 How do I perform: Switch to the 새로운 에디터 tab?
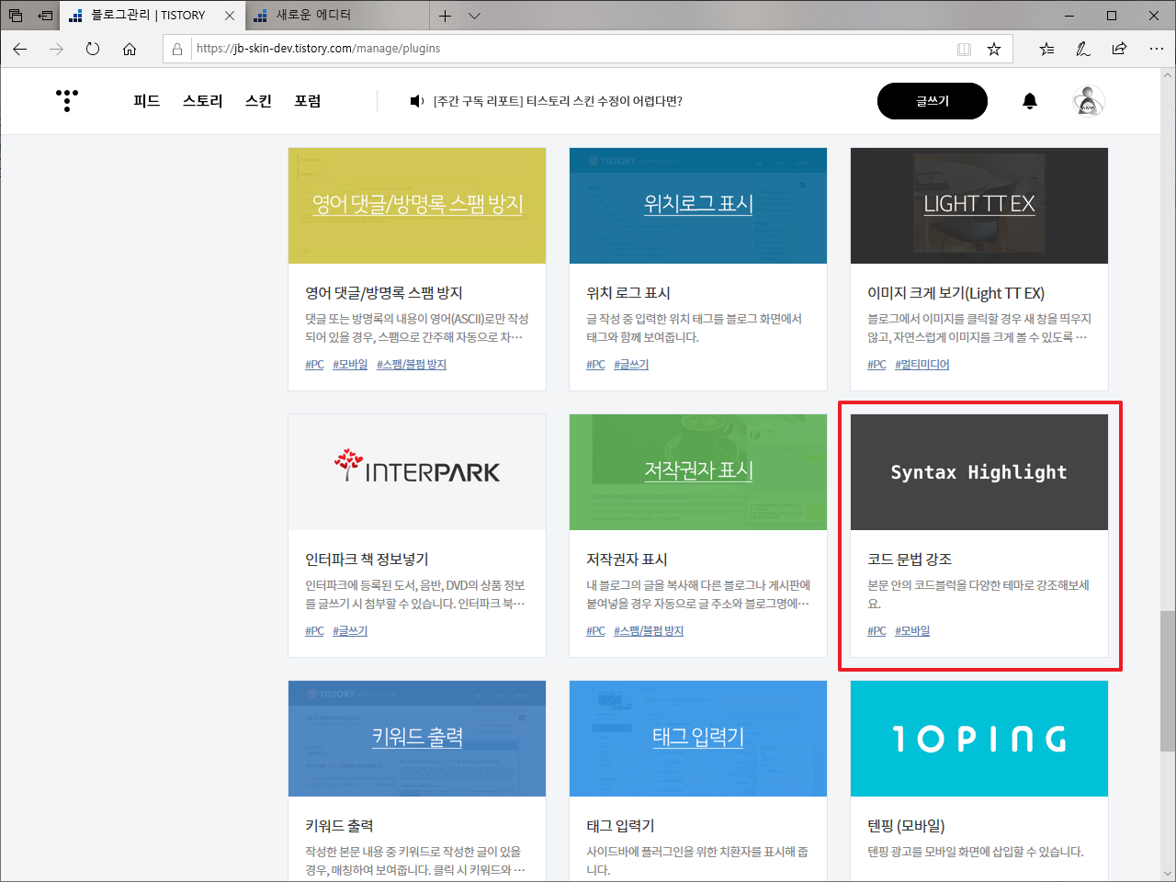point(337,16)
